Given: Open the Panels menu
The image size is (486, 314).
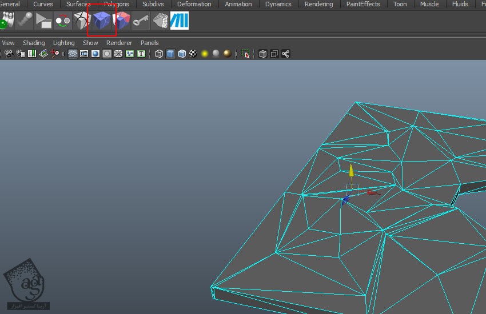Looking at the screenshot, I should (150, 43).
